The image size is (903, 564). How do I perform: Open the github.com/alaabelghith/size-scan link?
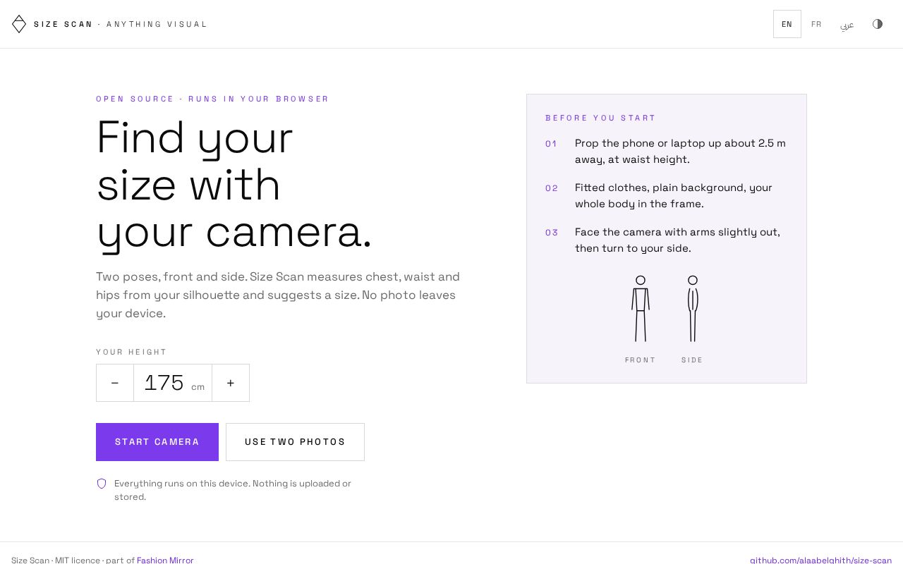click(820, 560)
